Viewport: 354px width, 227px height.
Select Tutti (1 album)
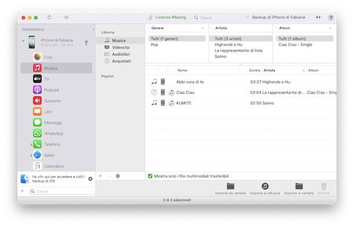pyautogui.click(x=305, y=38)
